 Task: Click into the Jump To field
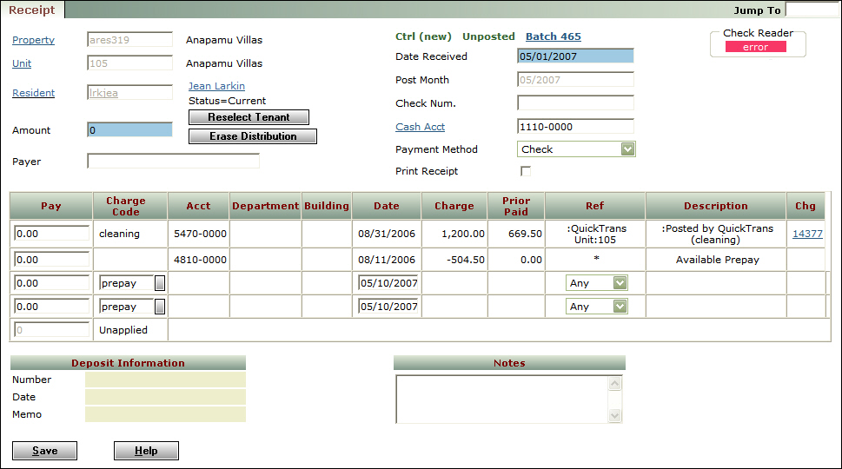coord(812,10)
